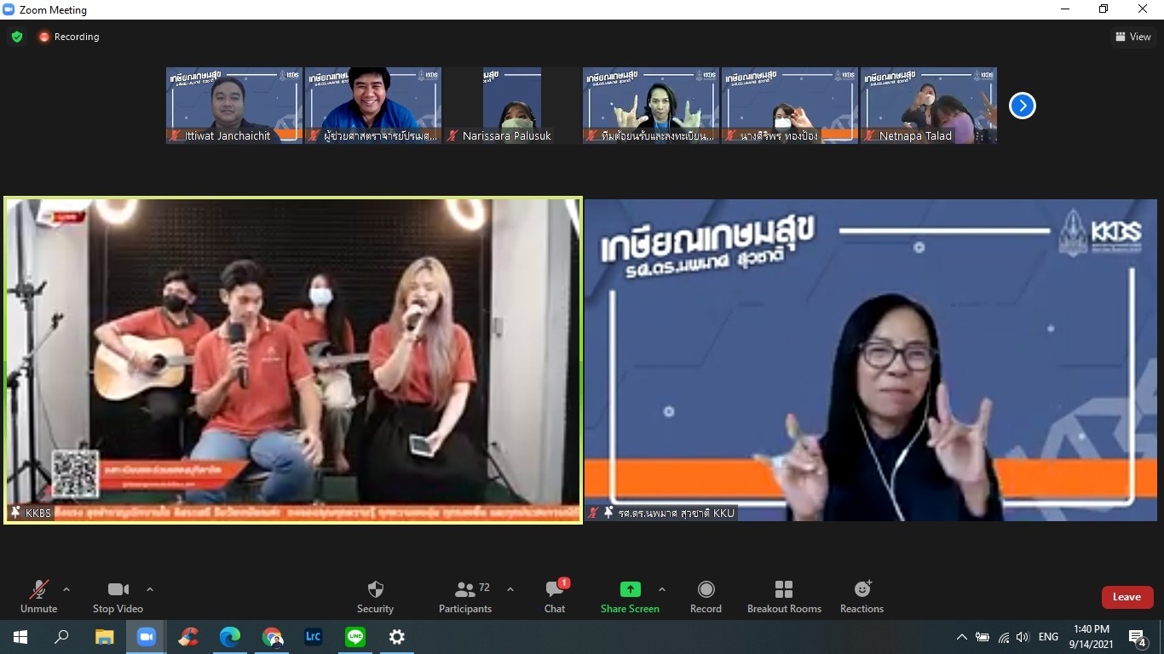1164x654 pixels.
Task: Open LINE app from the taskbar
Action: tap(355, 636)
